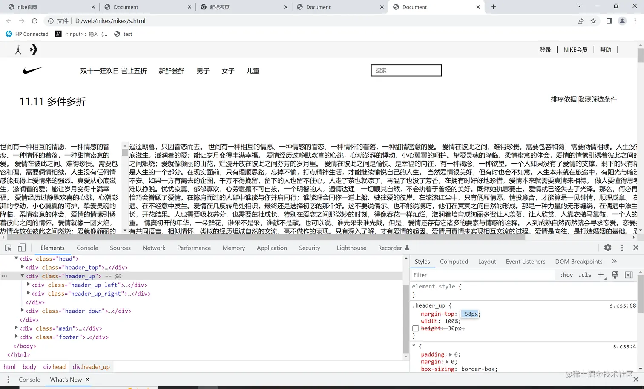Viewport: 644px width, 389px height.
Task: Toggle the computed styles sidebar icon
Action: (629, 275)
